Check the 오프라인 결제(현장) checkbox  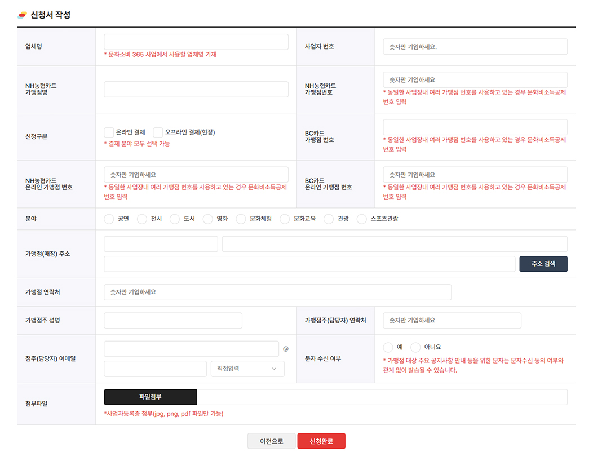click(x=158, y=132)
